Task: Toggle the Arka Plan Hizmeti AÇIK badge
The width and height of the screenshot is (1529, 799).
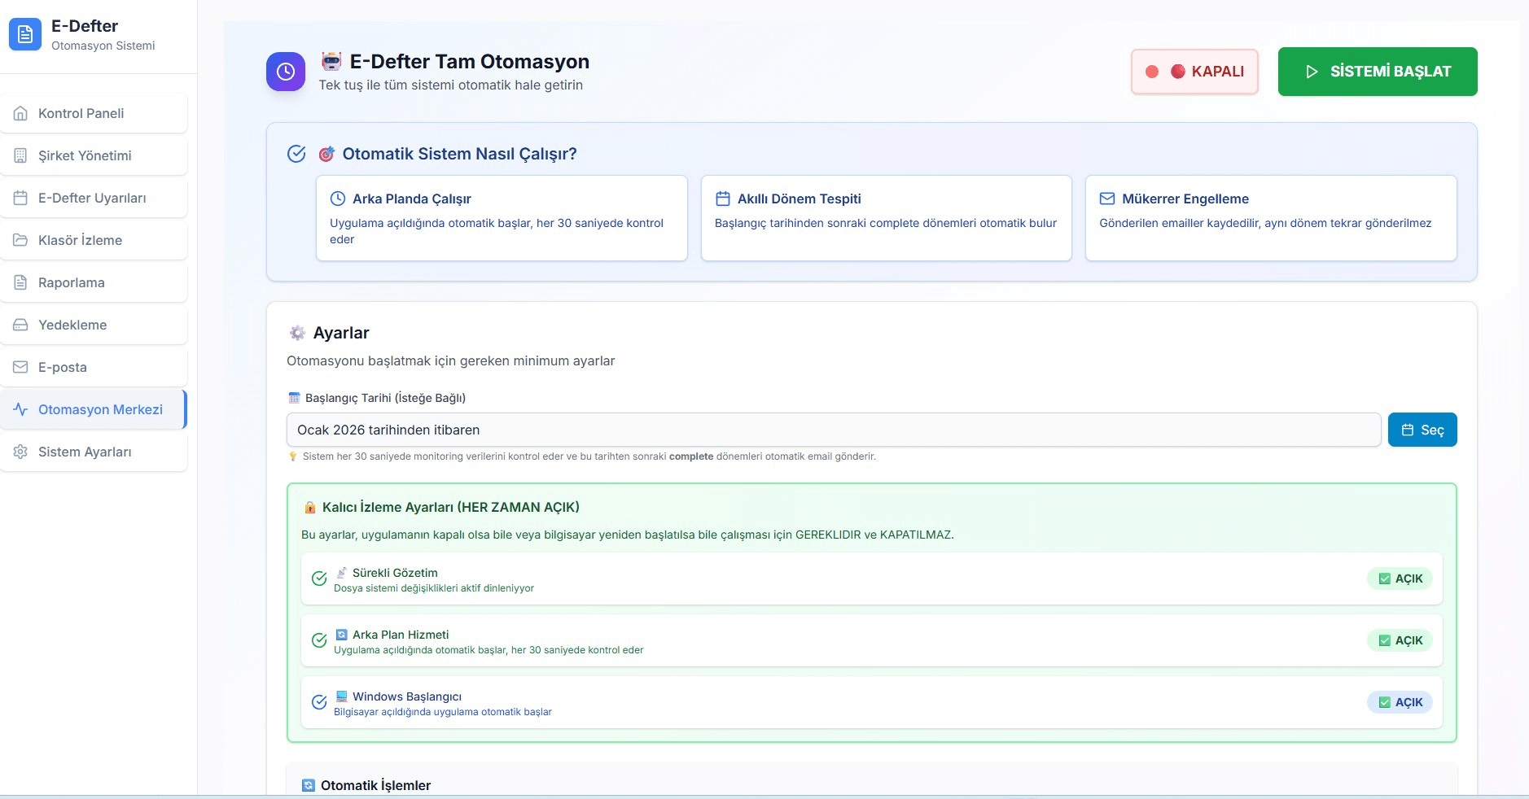Action: (1400, 640)
